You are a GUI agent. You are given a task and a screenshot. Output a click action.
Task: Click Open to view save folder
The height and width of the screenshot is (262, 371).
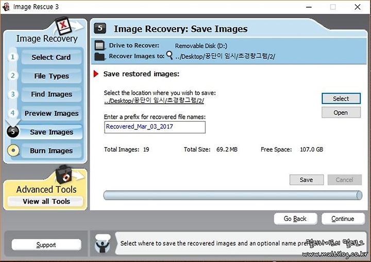pos(341,113)
